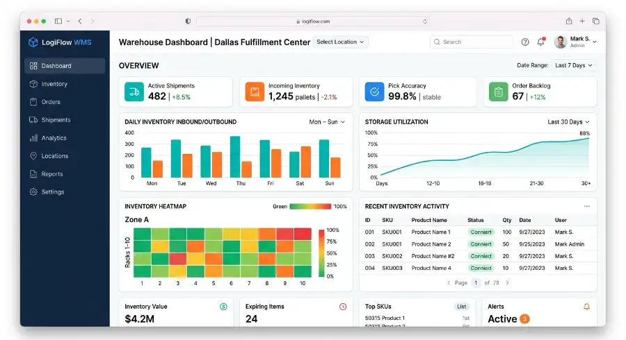Click the logiflow.com address bar

pos(312,21)
